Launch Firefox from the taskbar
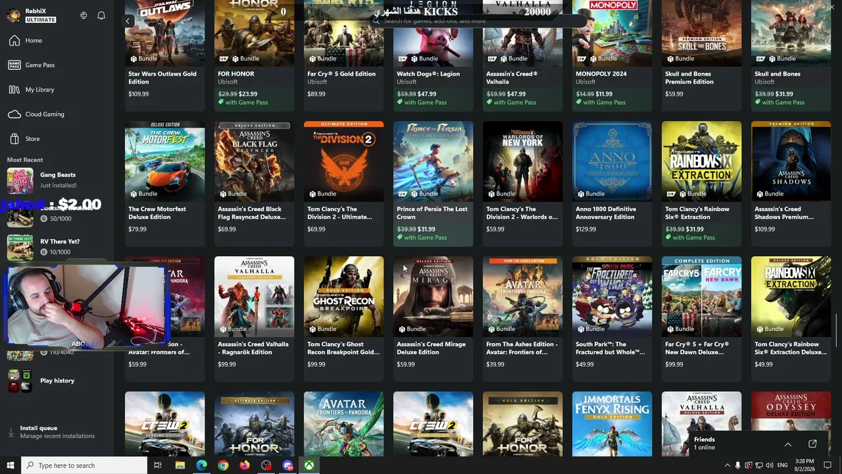842x474 pixels. point(245,465)
